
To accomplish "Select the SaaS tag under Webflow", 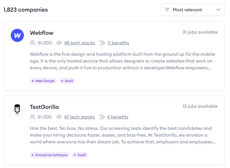I will tap(67, 81).
